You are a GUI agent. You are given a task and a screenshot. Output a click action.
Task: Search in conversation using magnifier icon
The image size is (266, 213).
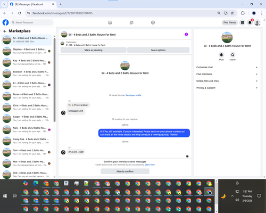point(232,55)
